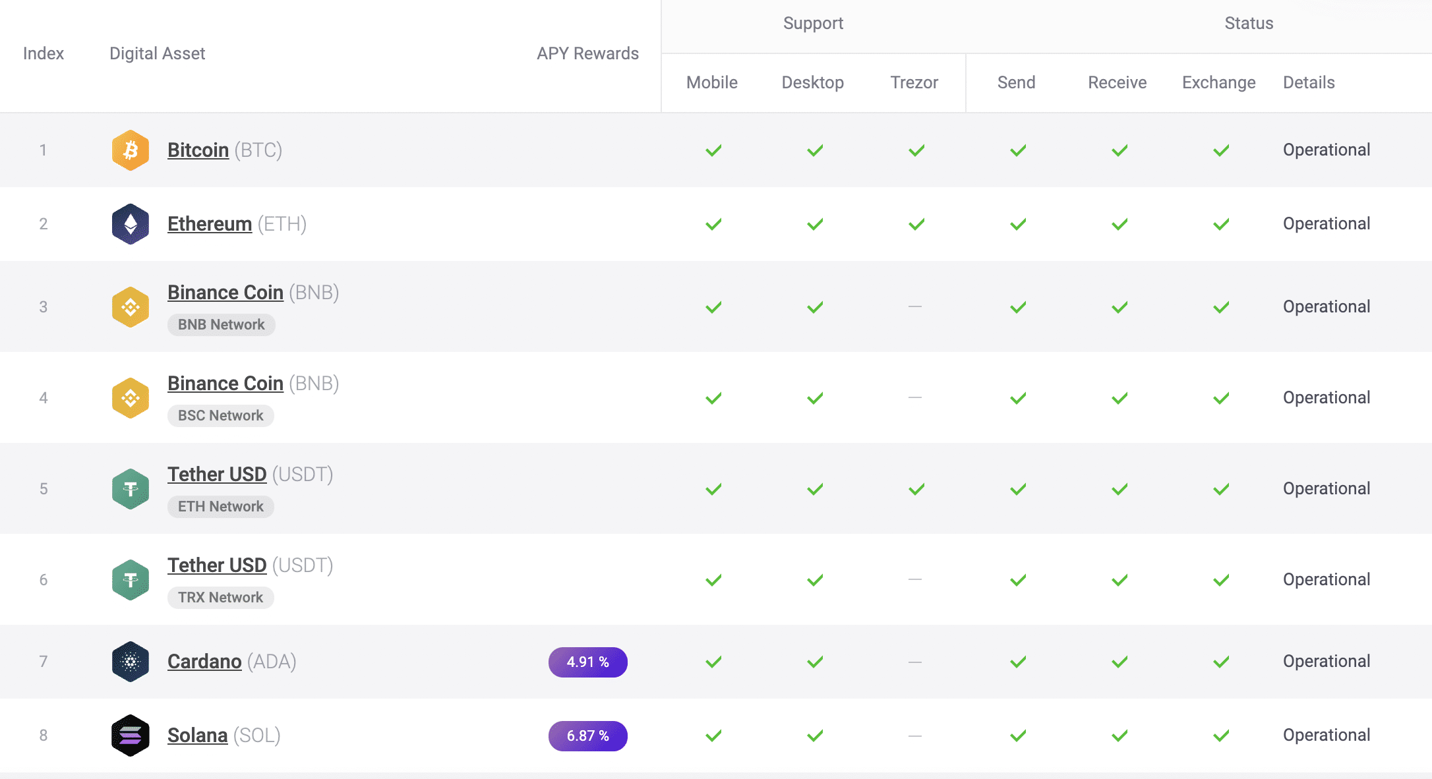Image resolution: width=1432 pixels, height=779 pixels.
Task: Click the Support group header
Action: tap(813, 24)
